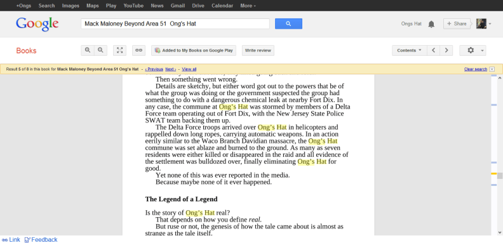Open +Ongs in top bar
Screen dimensions: 503x245
point(23,6)
